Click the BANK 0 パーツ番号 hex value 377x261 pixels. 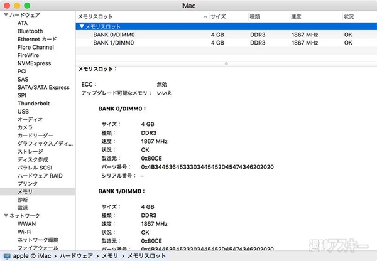coord(207,167)
